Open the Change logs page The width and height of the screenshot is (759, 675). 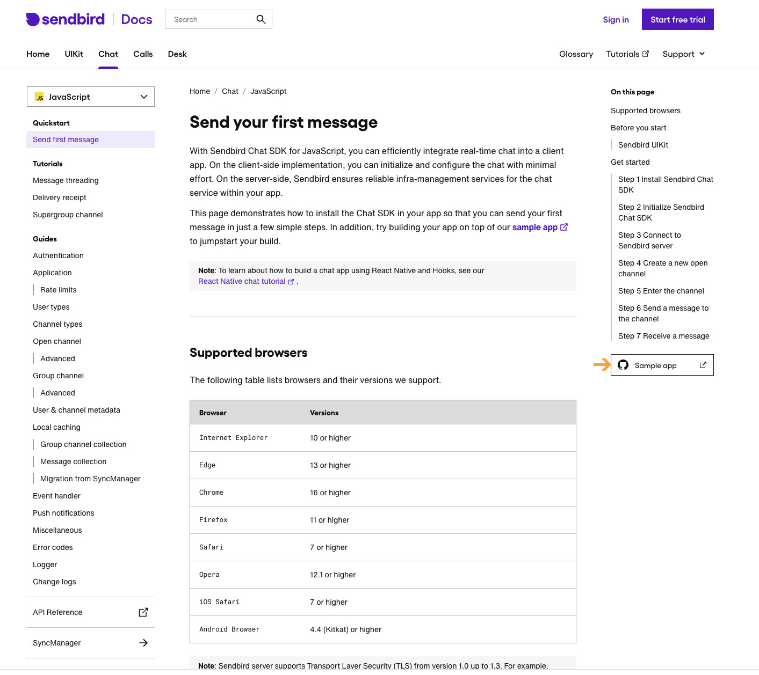coord(54,582)
